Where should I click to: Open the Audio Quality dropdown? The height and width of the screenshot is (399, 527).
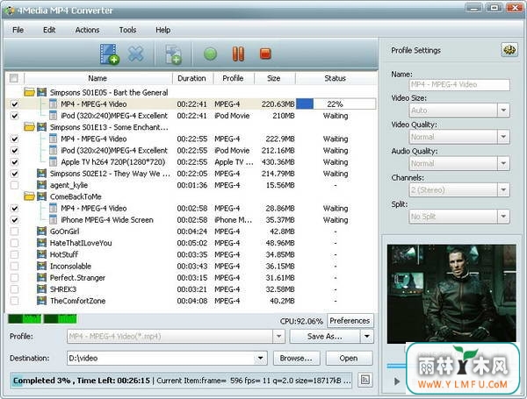[503, 163]
